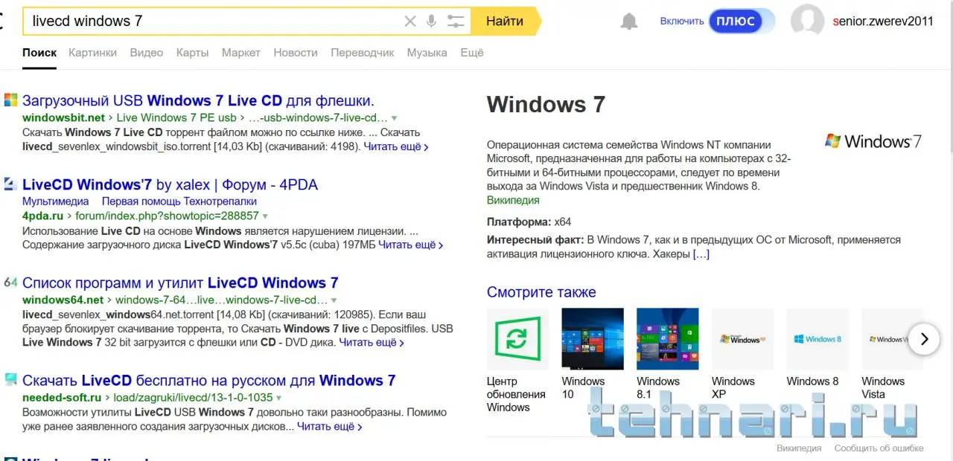Screen dimensions: 953x461
Task: Click the needed-soft.ru green domain link
Action: (x=61, y=398)
